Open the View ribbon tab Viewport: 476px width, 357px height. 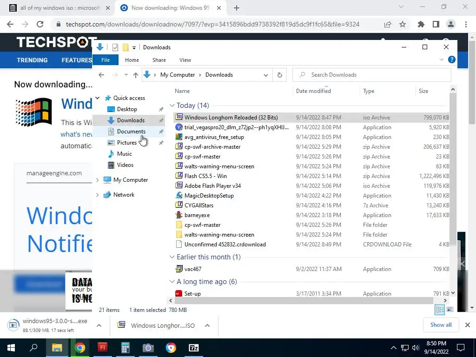coord(185,60)
